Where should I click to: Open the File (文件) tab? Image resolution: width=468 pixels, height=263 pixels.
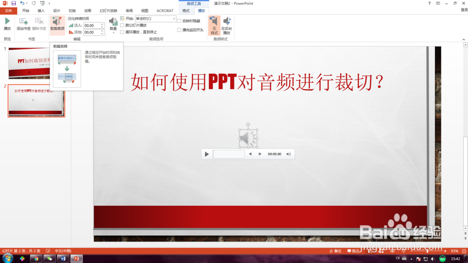coord(8,11)
